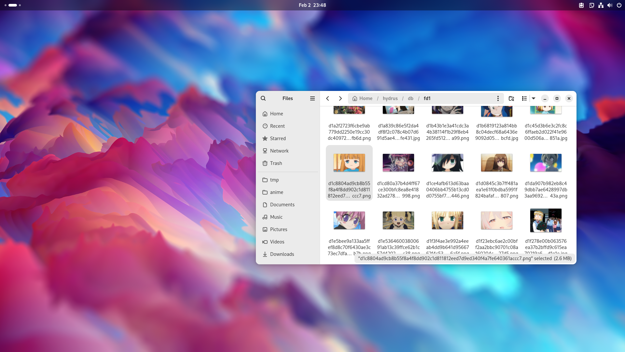Click hydrus in the path bar
Screen dimensions: 625x352
pos(390,98)
